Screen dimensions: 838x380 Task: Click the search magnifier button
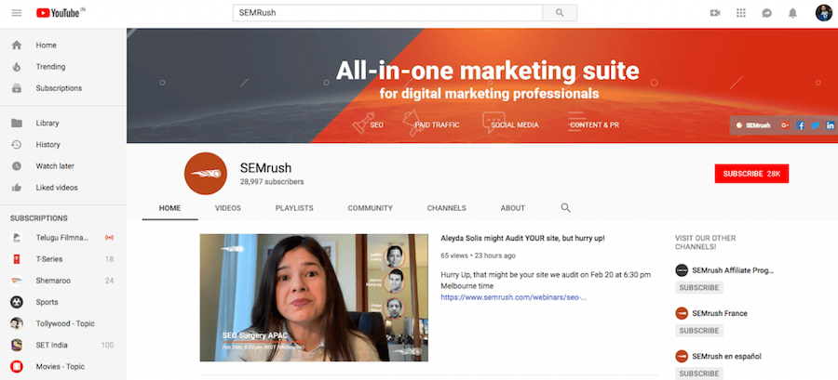(x=560, y=13)
